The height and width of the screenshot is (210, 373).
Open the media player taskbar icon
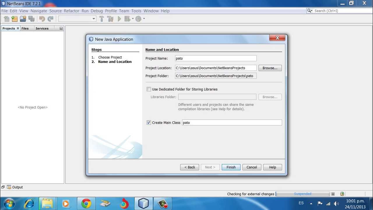[x=66, y=203]
